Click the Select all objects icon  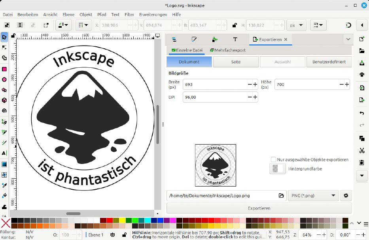(7, 25)
